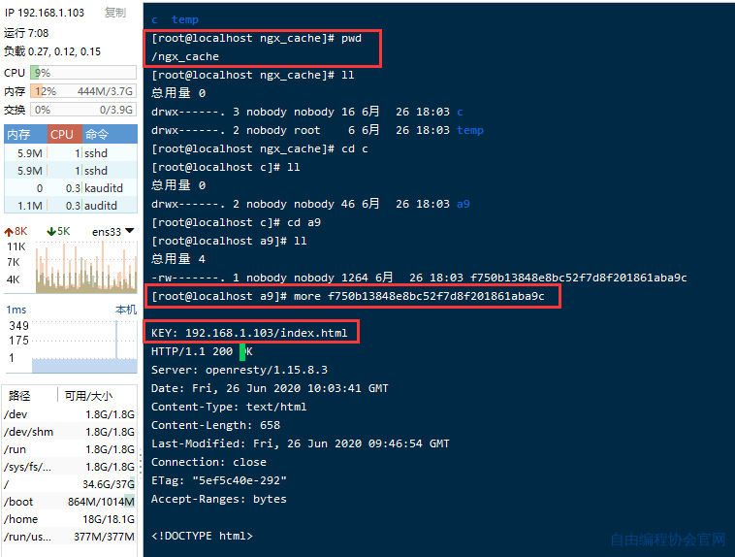Click the 内存 usage bar showing 12%
Screen dimensions: 735x557
[x=83, y=91]
